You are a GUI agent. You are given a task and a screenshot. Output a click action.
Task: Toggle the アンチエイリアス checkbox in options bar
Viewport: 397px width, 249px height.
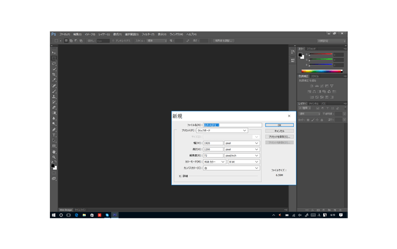[x=113, y=41]
